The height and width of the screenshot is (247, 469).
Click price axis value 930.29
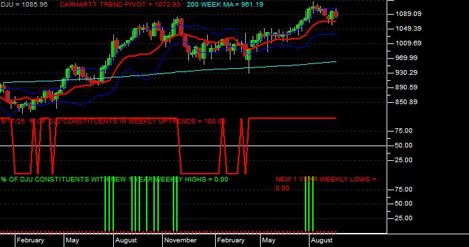pyautogui.click(x=406, y=73)
